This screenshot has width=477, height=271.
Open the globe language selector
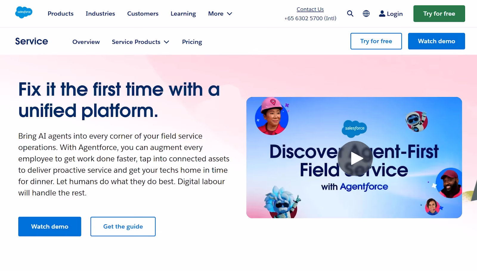click(x=366, y=14)
